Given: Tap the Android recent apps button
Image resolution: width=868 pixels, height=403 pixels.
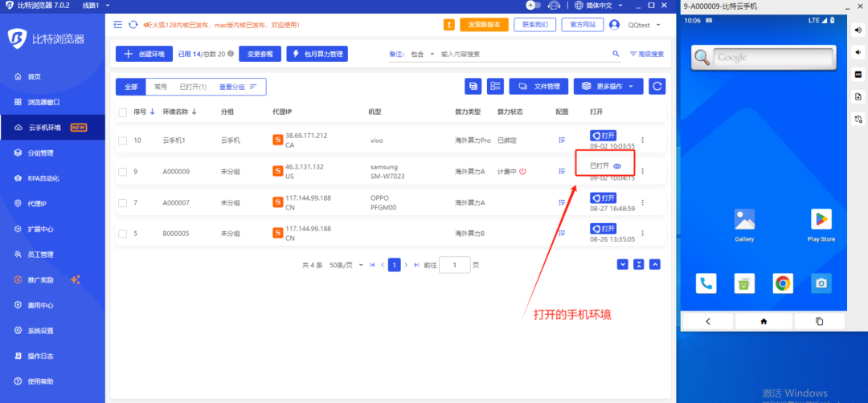Looking at the screenshot, I should pos(820,321).
